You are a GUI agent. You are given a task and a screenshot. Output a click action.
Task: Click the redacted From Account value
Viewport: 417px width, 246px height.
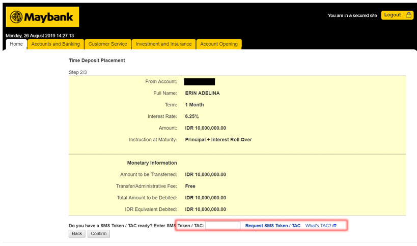tap(200, 82)
